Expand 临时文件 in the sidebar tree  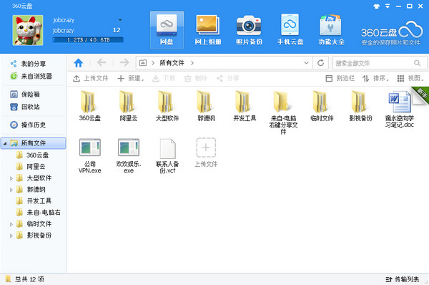11,224
